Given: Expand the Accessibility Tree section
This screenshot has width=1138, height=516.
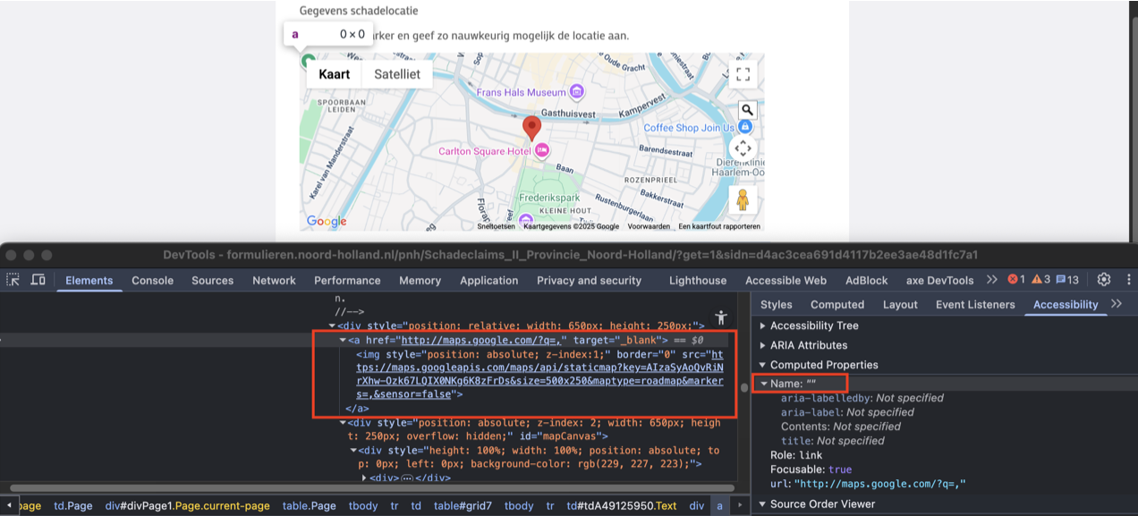Looking at the screenshot, I should [x=813, y=326].
